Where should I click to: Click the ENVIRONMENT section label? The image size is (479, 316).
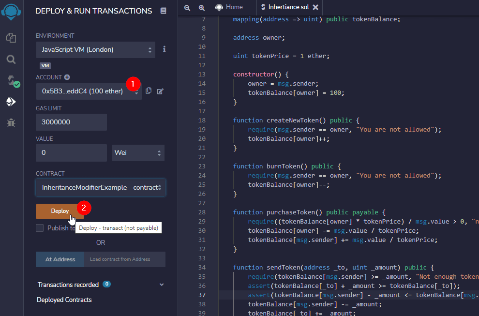pos(55,36)
